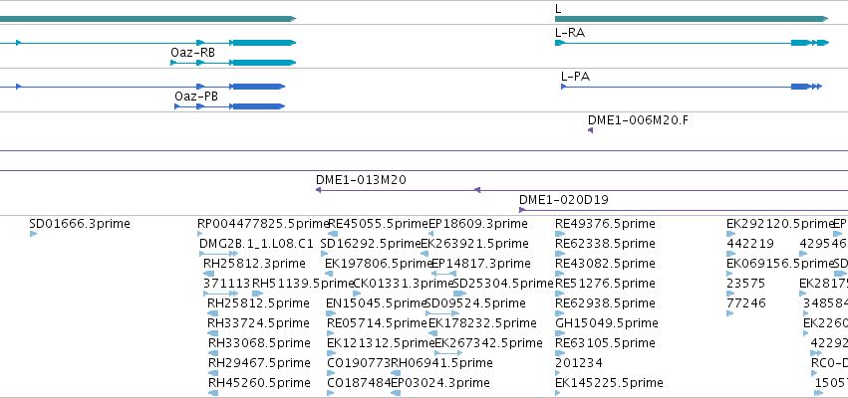Click the Oaz-PB protein label
This screenshot has height=398, width=848.
[x=196, y=97]
